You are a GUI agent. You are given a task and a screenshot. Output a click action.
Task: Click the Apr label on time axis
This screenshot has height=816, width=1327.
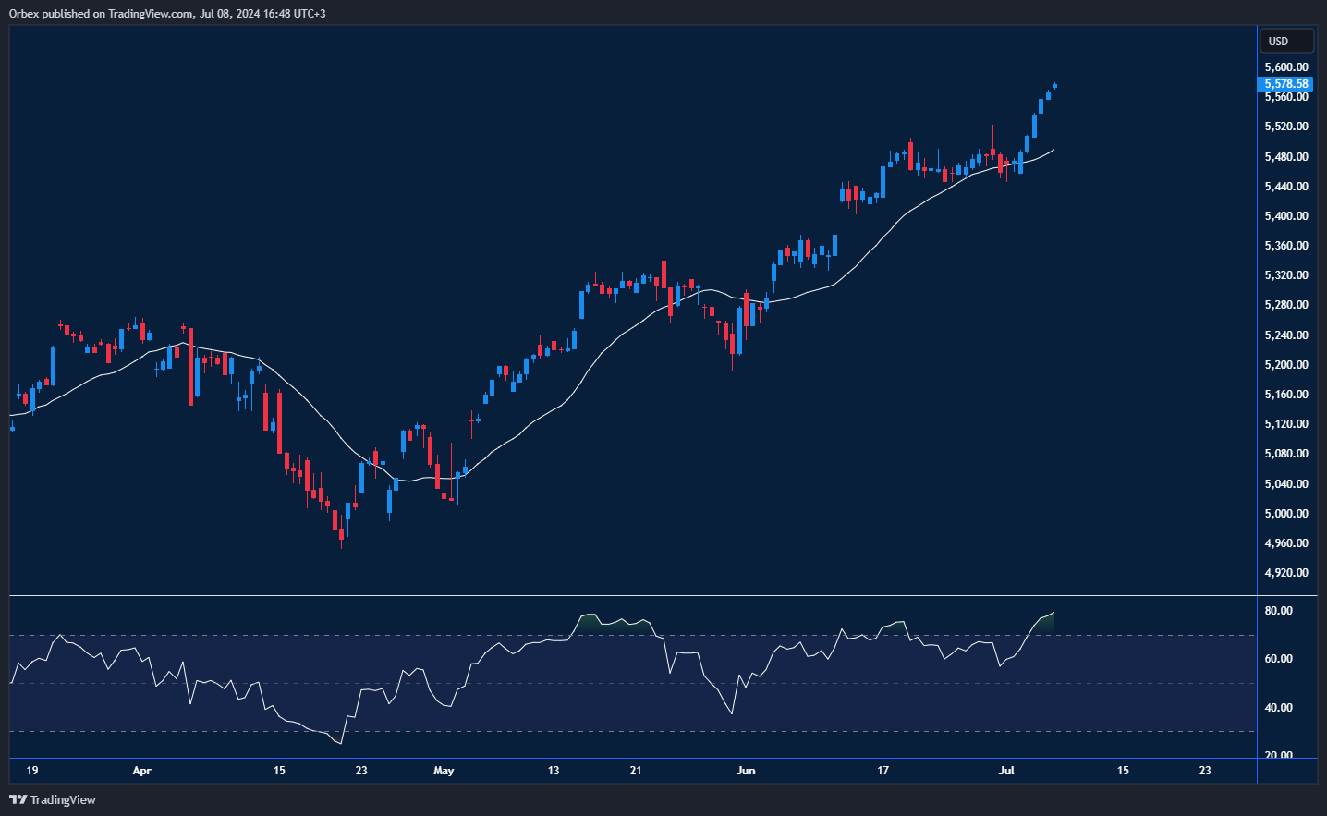141,770
